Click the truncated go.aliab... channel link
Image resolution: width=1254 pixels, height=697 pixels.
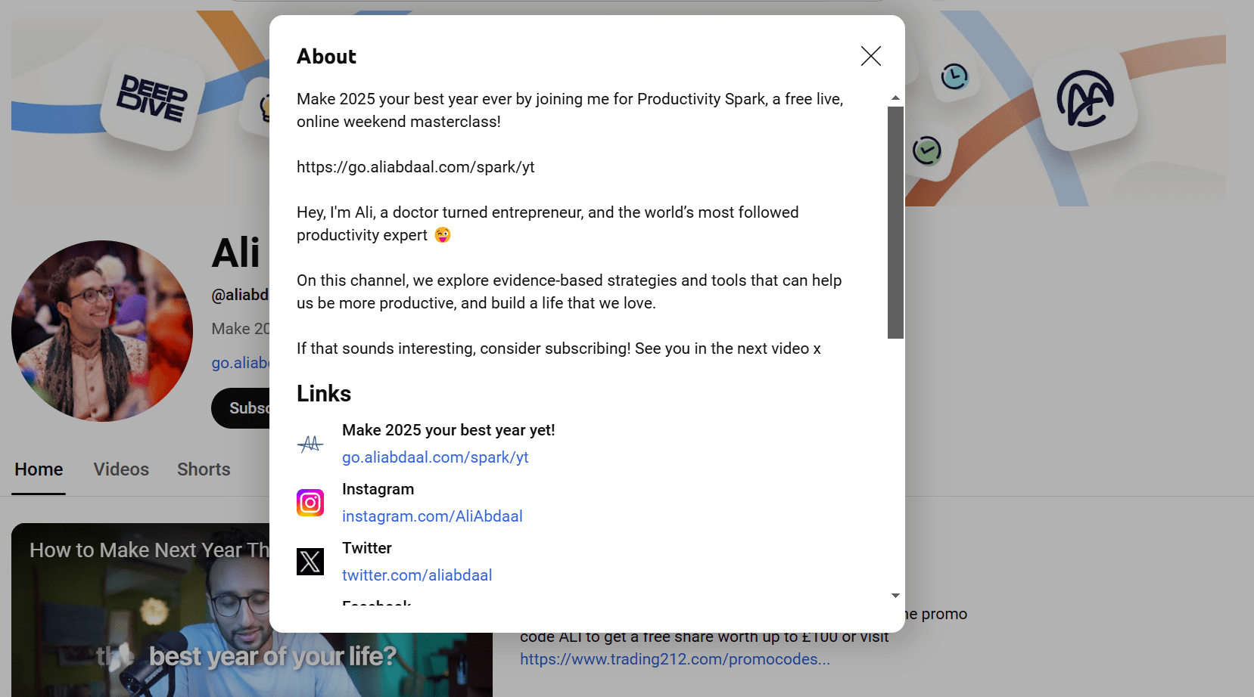pyautogui.click(x=240, y=362)
